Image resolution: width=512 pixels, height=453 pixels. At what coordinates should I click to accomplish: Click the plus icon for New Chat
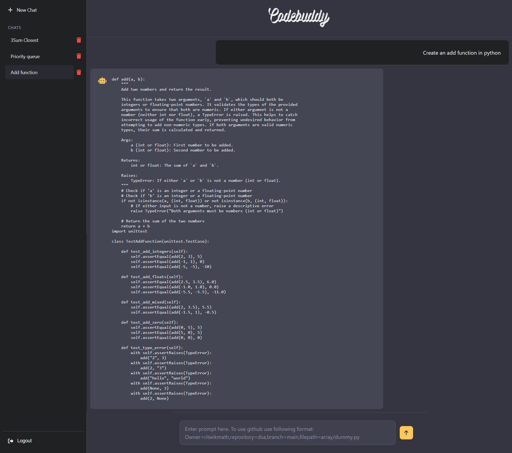pyautogui.click(x=10, y=10)
